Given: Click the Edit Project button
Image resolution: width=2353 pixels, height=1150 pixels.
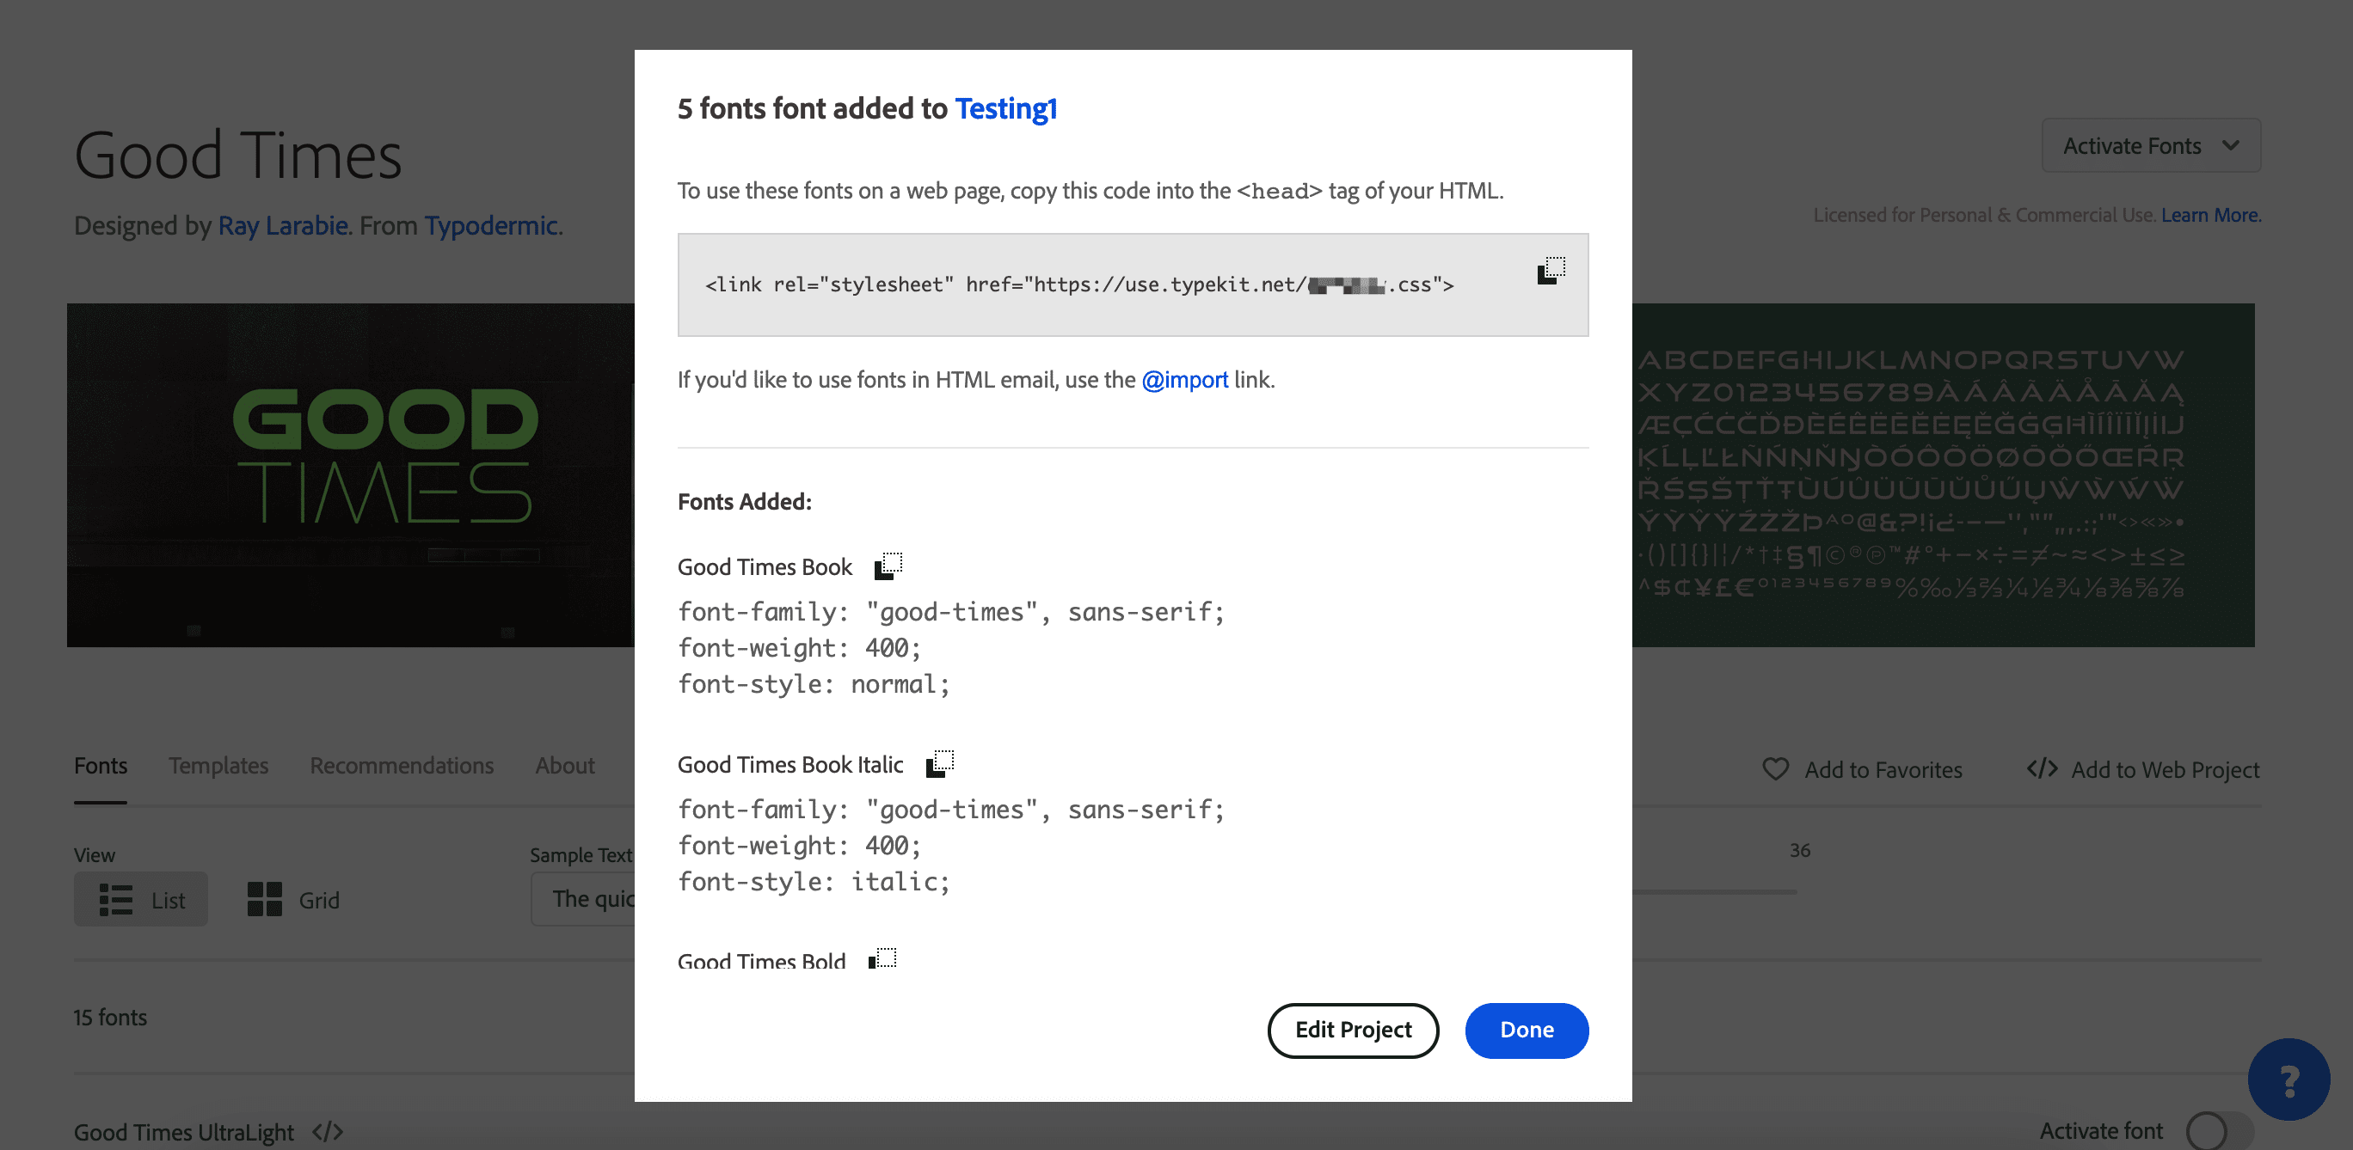Looking at the screenshot, I should [1353, 1030].
